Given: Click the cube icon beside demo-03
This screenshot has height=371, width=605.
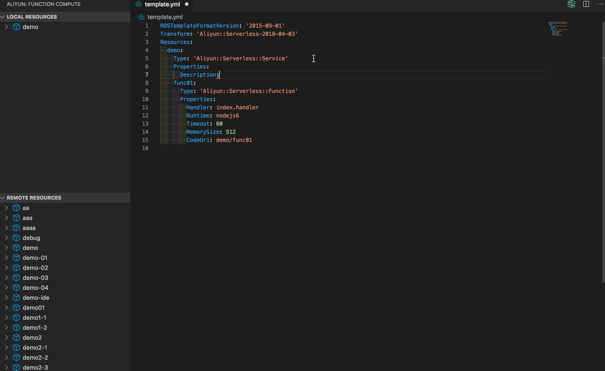Looking at the screenshot, I should 16,278.
